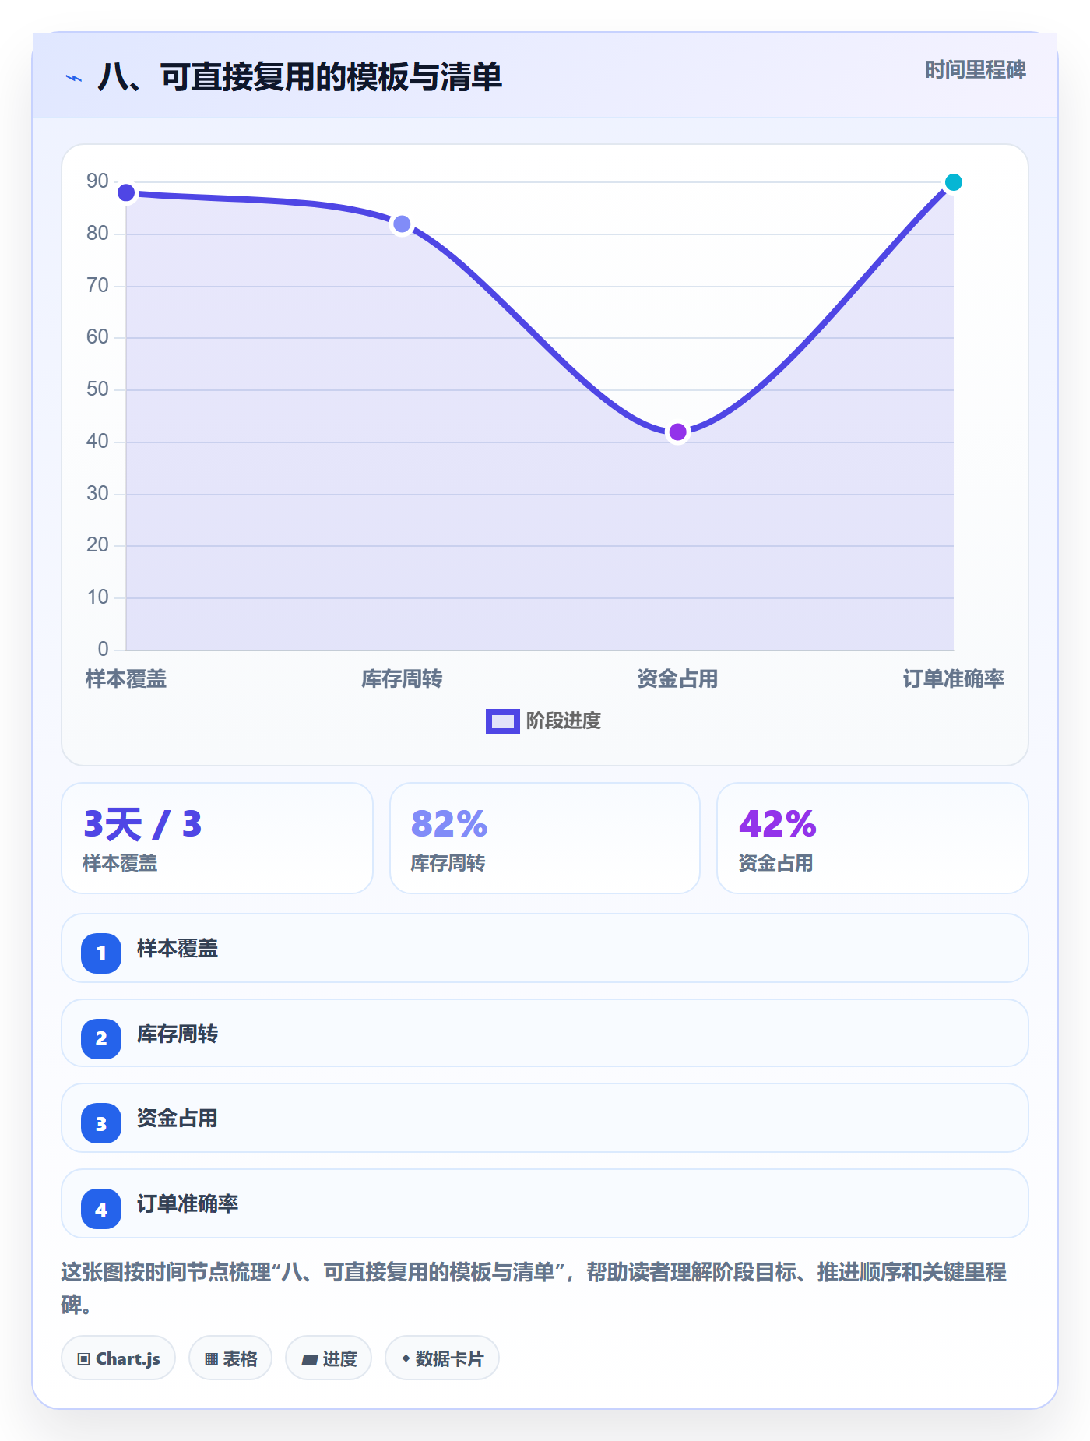The width and height of the screenshot is (1090, 1441).
Task: Select step 3 资金占用 row
Action: click(545, 1118)
